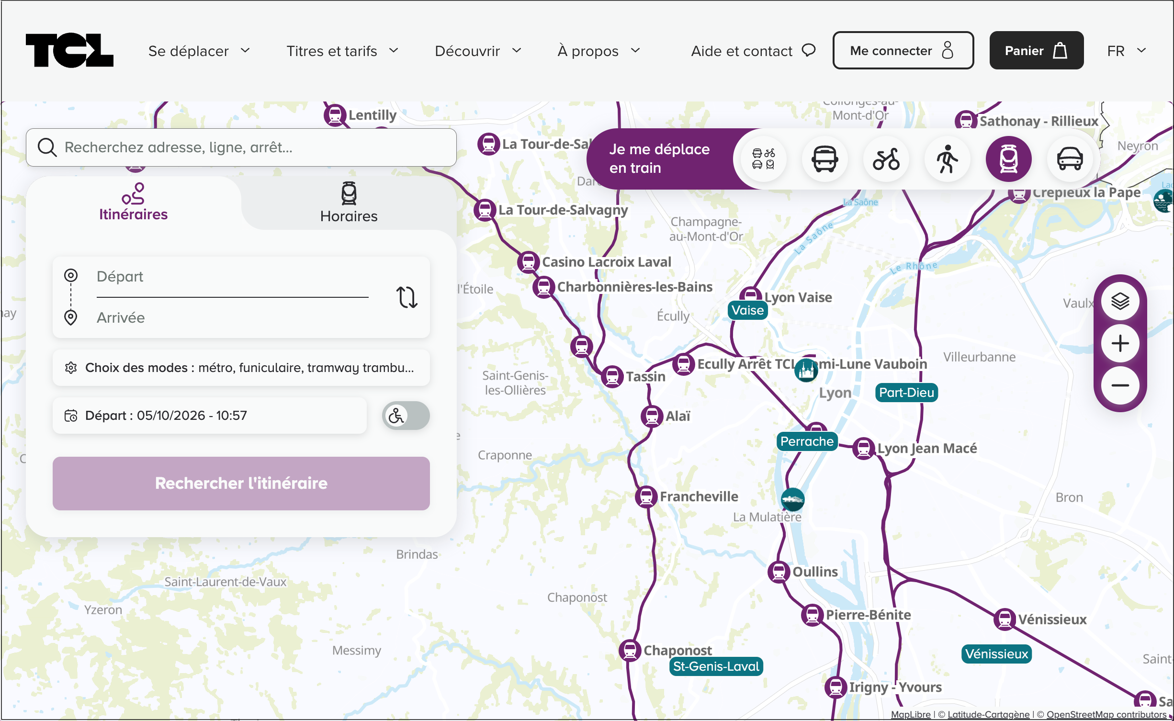This screenshot has height=721, width=1174.
Task: Expand the Se déplacer menu
Action: (199, 51)
